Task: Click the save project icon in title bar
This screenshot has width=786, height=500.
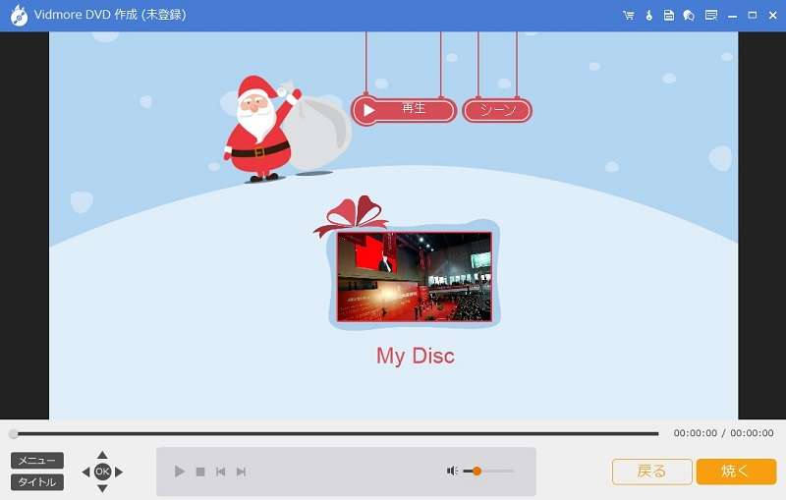Action: [669, 16]
